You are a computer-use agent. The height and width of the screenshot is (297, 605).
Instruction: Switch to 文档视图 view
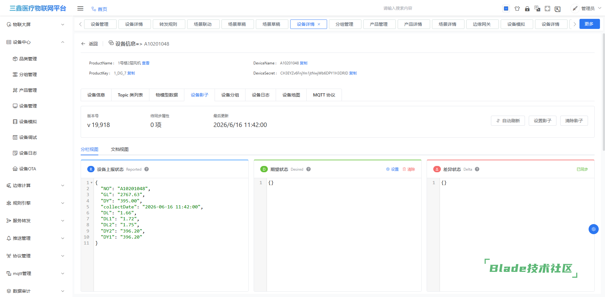click(x=120, y=149)
